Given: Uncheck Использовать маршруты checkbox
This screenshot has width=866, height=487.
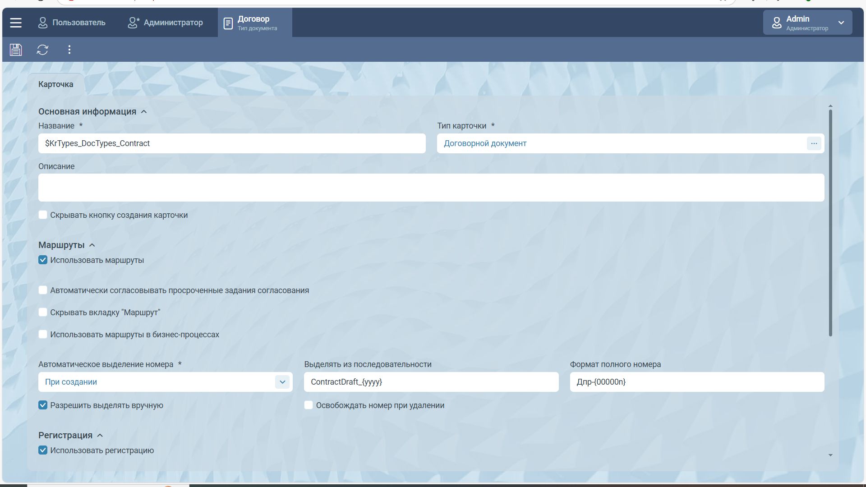Looking at the screenshot, I should [x=43, y=260].
